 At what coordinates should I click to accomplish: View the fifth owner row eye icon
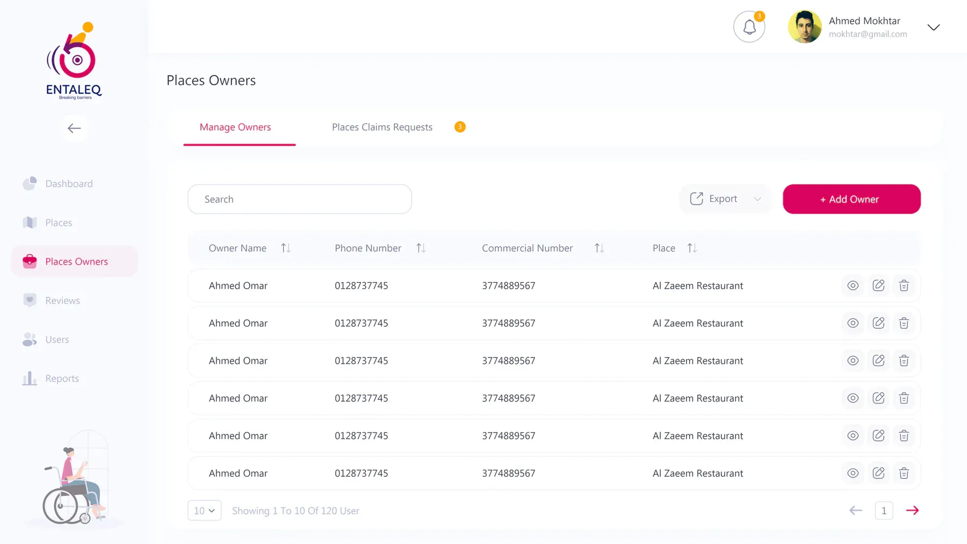coord(853,436)
